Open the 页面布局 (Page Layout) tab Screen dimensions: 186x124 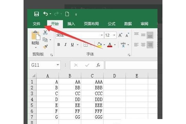click(91, 24)
